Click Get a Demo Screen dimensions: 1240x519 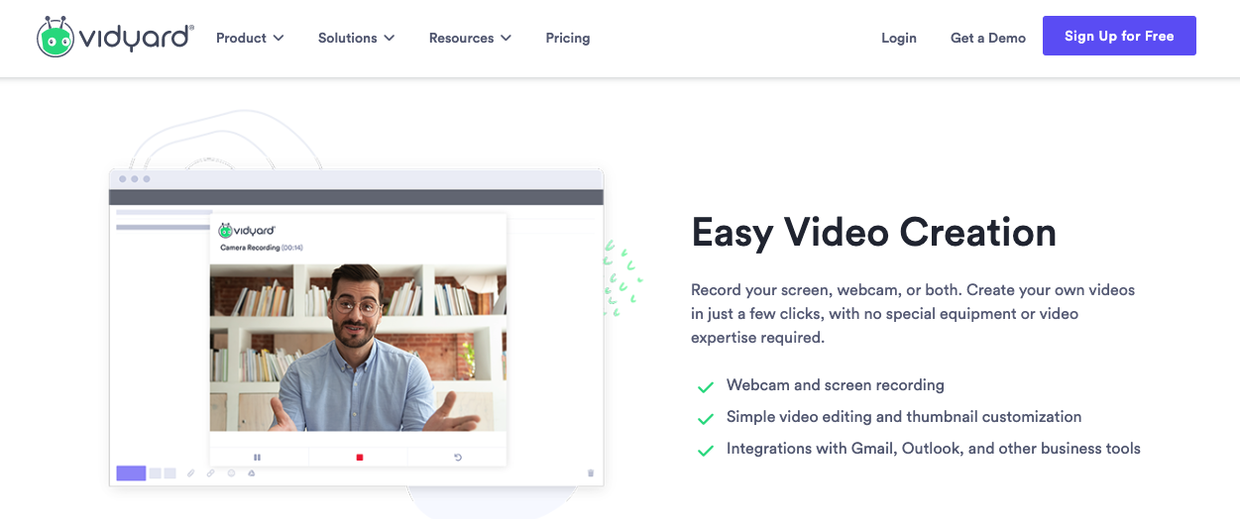(x=988, y=38)
